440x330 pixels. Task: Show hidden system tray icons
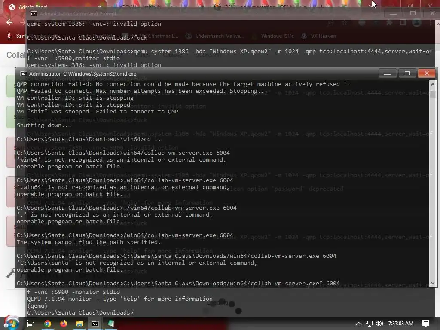(x=359, y=324)
